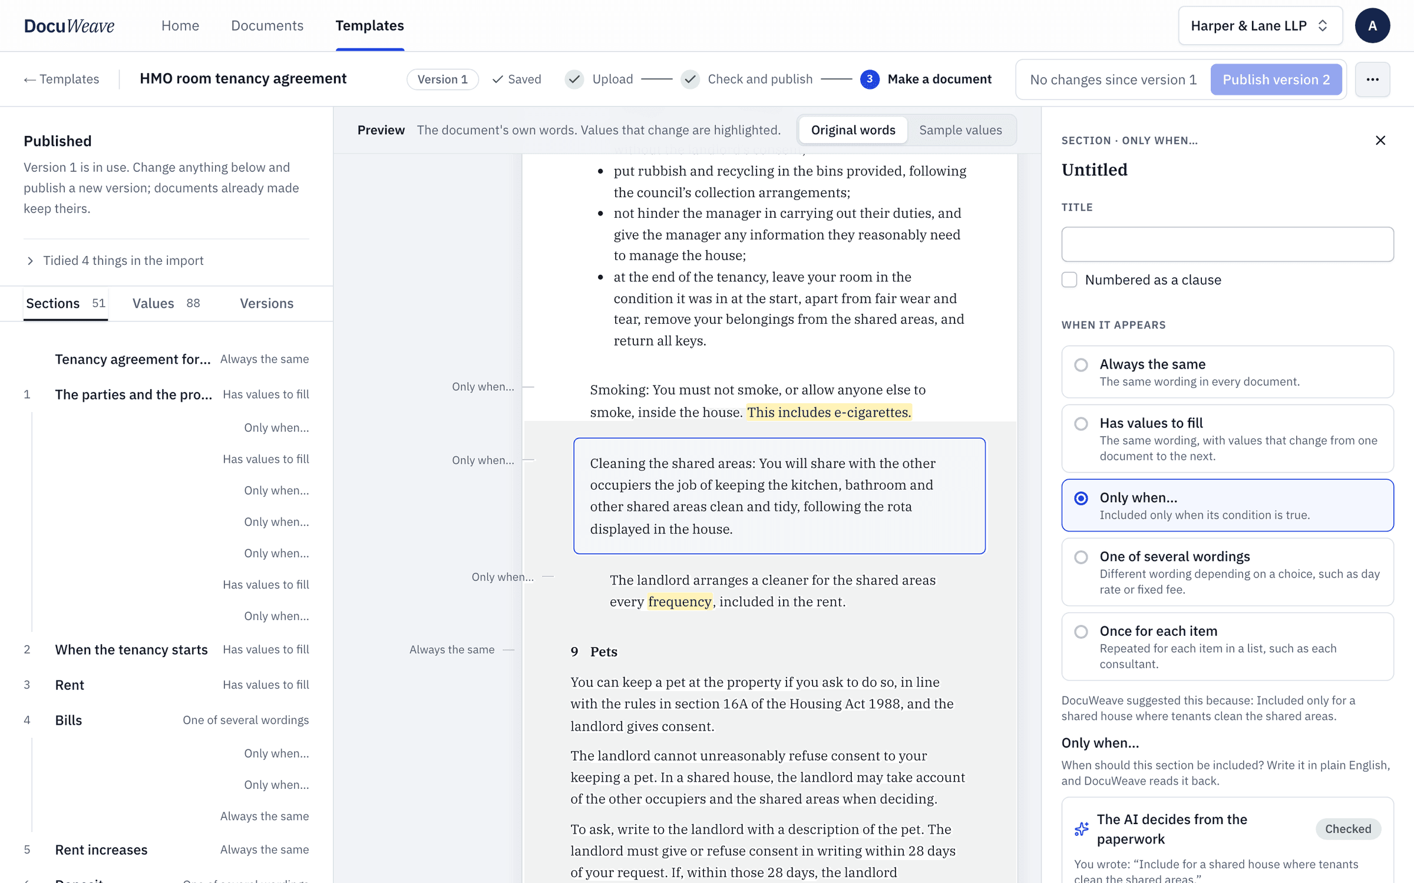Select the Cleaning the shared areas section
This screenshot has height=883, width=1414.
point(779,496)
